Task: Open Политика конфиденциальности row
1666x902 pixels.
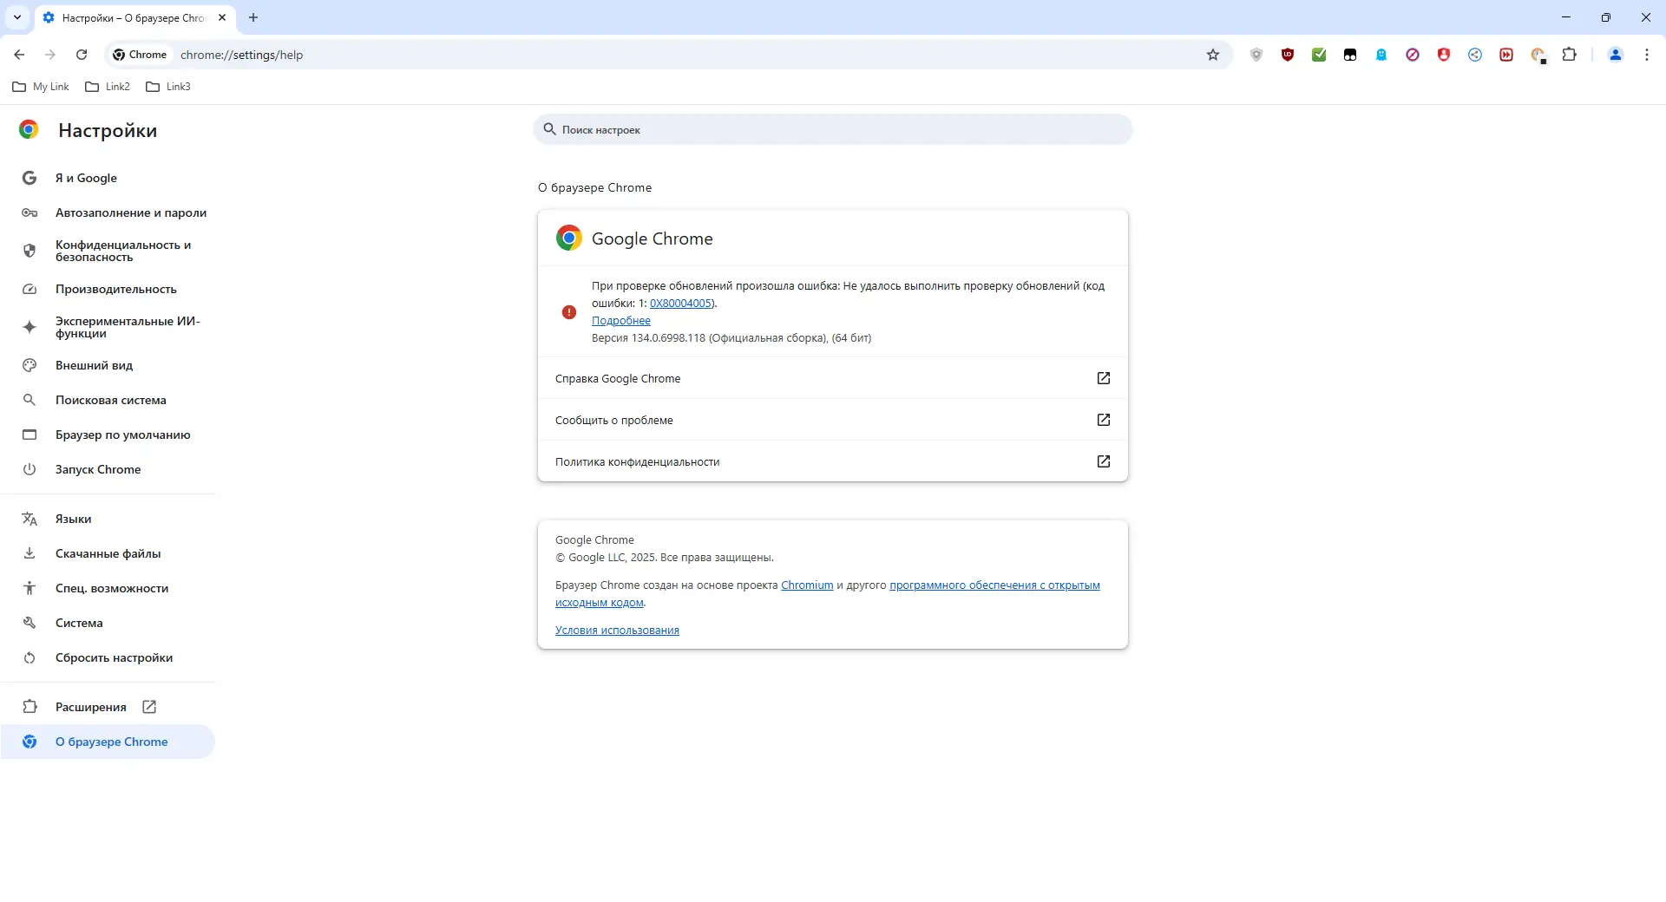Action: pyautogui.click(x=833, y=461)
